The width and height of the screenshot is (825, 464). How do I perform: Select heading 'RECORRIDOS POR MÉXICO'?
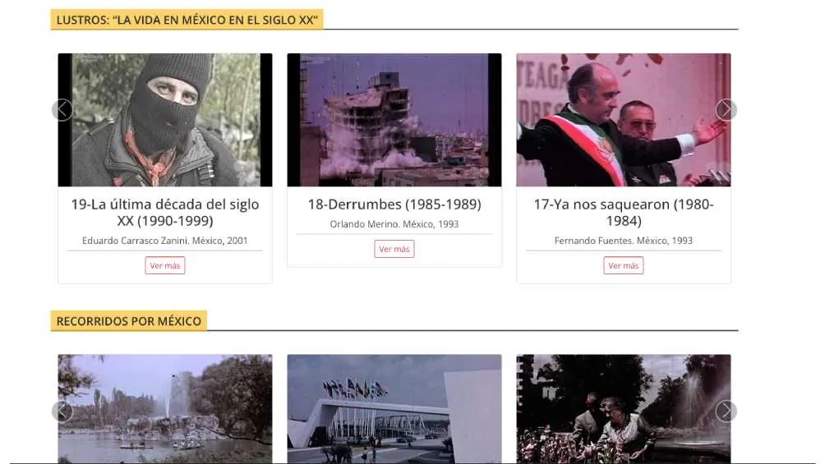(129, 321)
